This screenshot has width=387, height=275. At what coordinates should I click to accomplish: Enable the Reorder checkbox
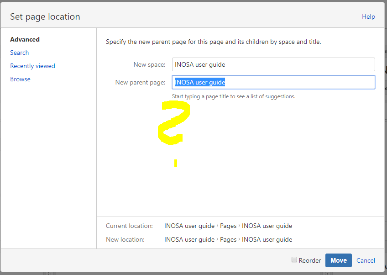pyautogui.click(x=294, y=259)
